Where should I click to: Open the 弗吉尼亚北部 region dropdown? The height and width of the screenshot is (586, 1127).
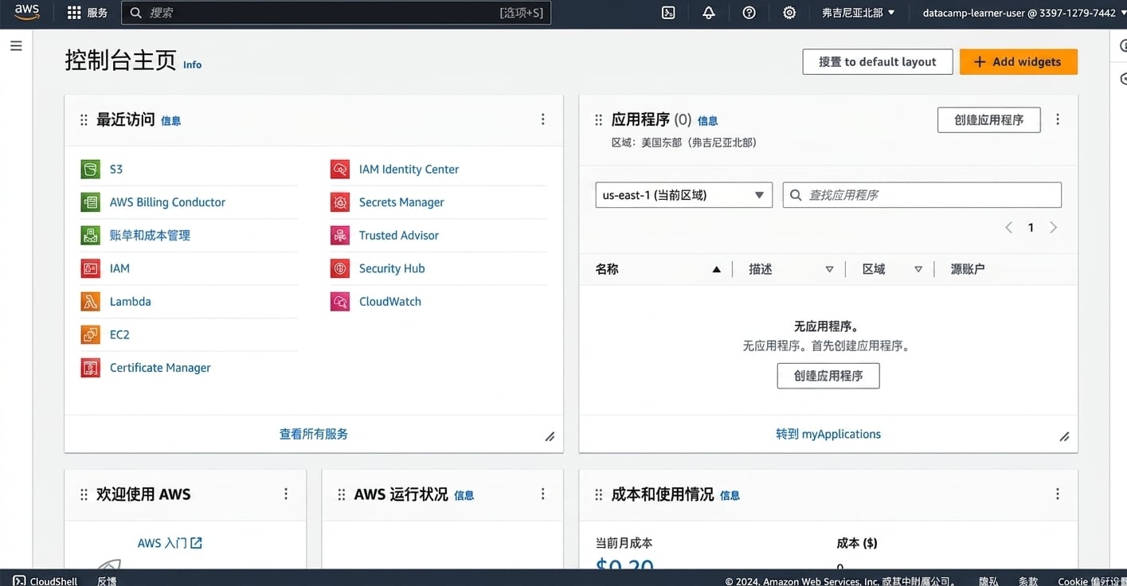coord(859,13)
